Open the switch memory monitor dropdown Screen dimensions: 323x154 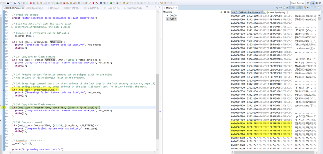pyautogui.click(x=308, y=8)
